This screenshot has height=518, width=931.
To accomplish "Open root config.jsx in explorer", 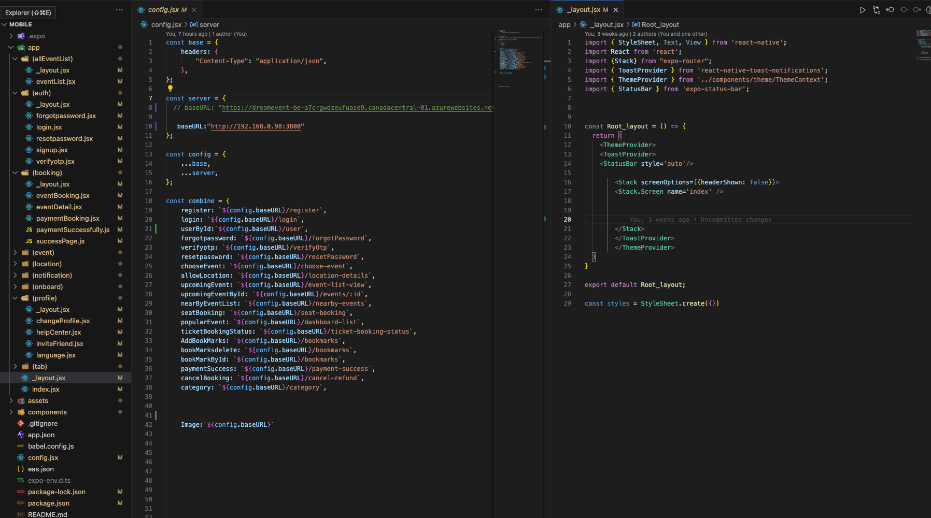I will click(43, 457).
